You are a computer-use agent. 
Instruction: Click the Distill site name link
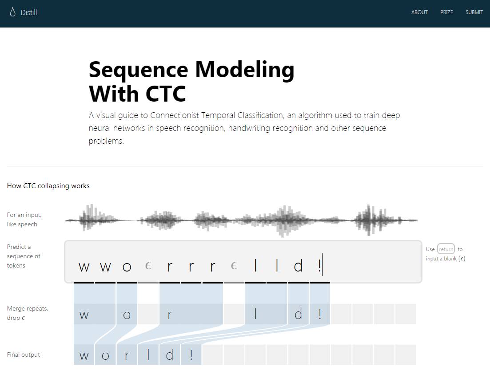click(29, 12)
